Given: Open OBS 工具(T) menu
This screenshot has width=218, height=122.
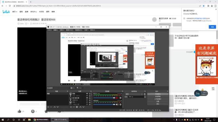Looking at the screenshot, I should (x=86, y=30).
